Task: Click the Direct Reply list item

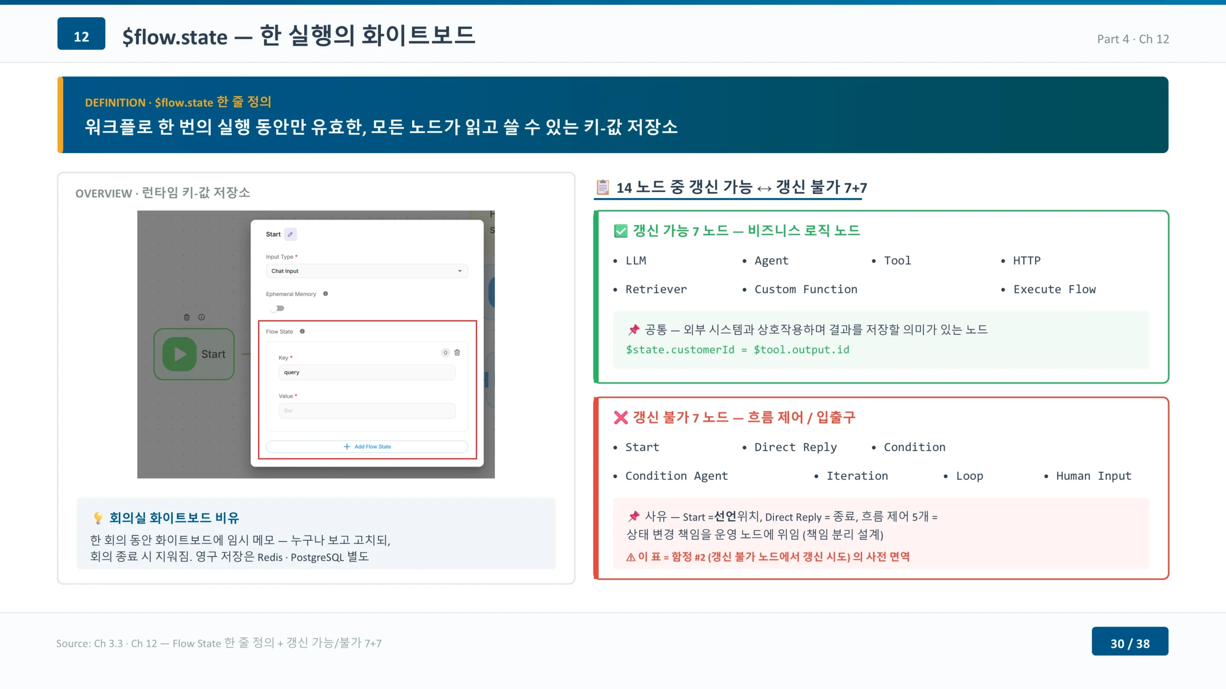Action: [x=795, y=447]
